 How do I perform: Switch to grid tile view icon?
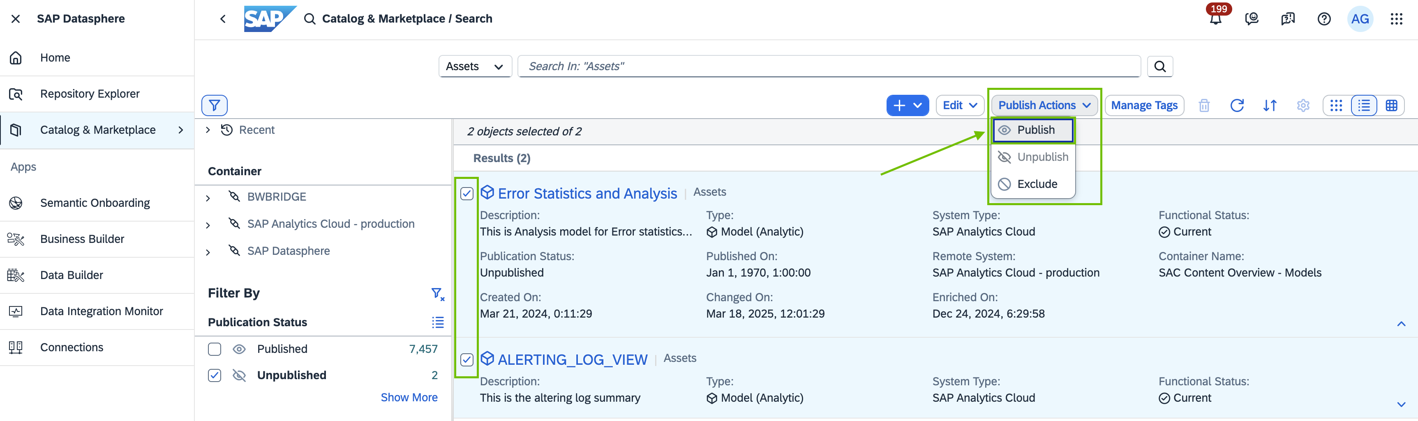pyautogui.click(x=1336, y=105)
